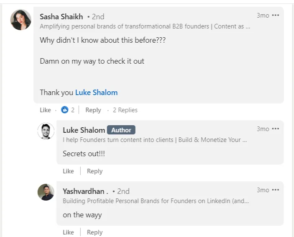Reply to Yashvardhan's comment

click(95, 232)
